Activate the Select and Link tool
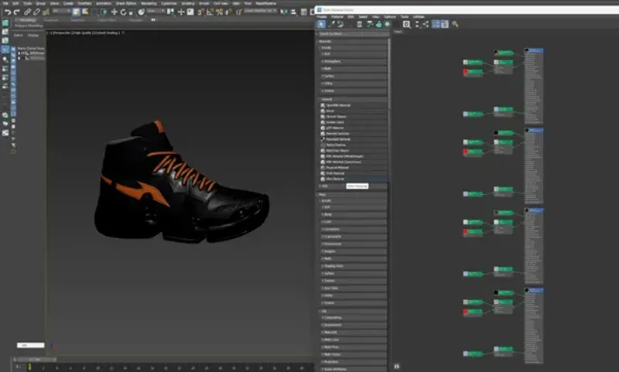 coord(27,12)
